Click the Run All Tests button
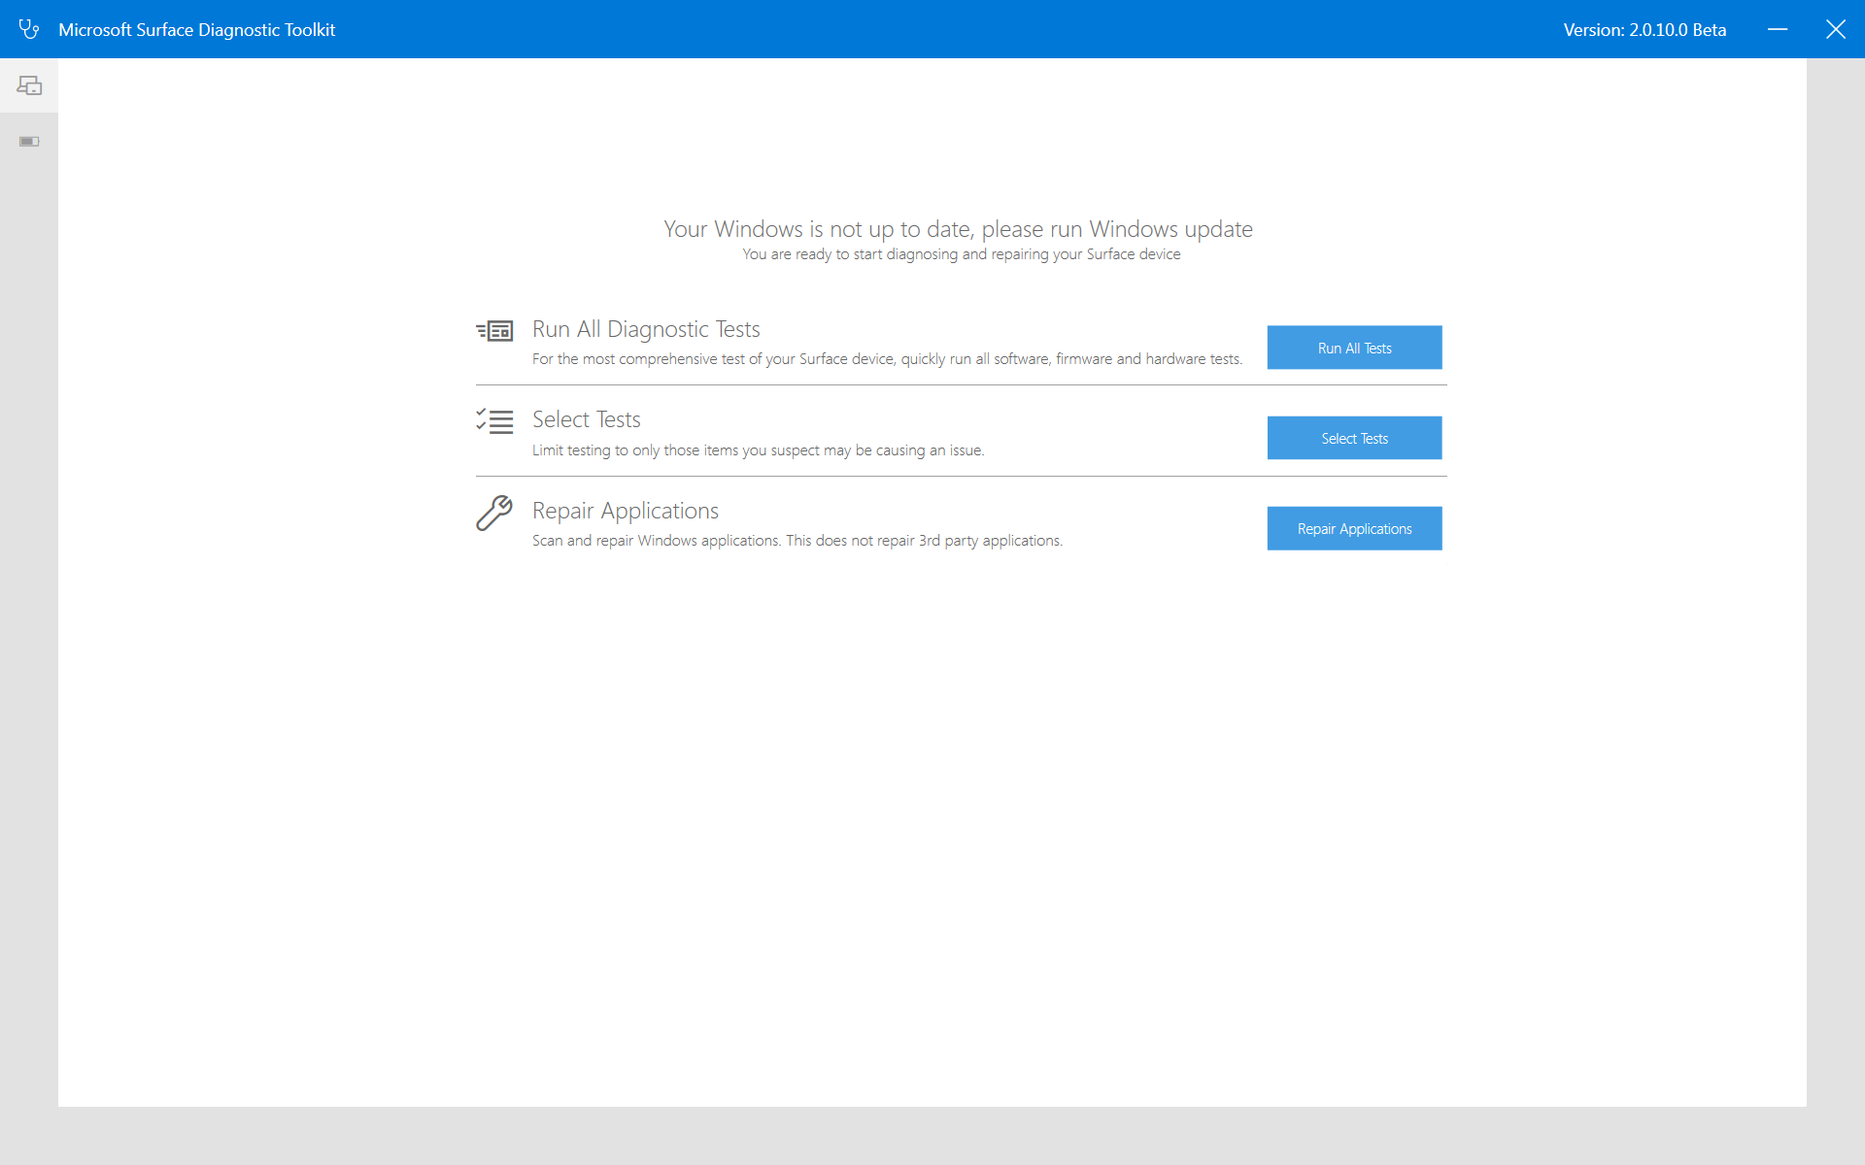Screen dimensions: 1865x1165 pos(1353,348)
